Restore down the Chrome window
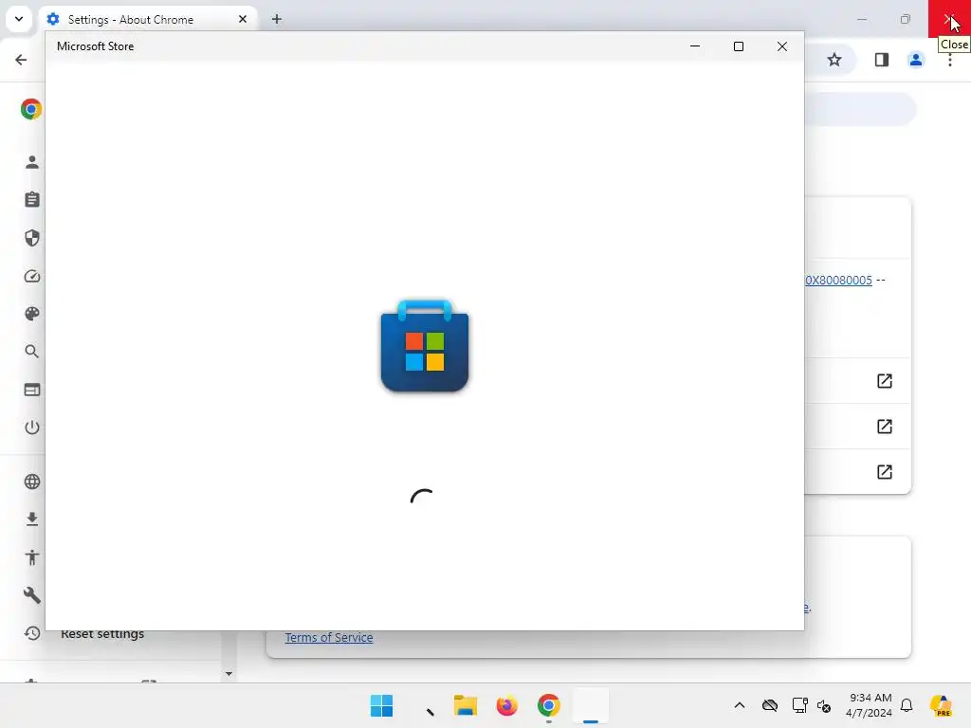Screen dimensions: 971x728 (x=906, y=19)
